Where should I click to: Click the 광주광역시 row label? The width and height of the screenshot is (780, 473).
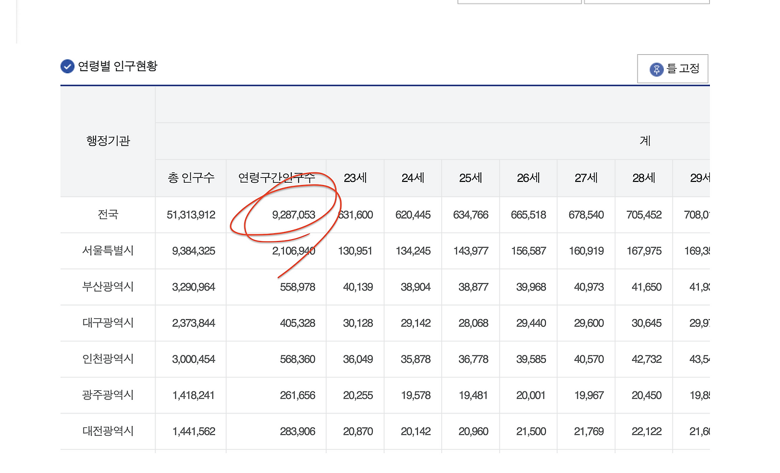108,395
